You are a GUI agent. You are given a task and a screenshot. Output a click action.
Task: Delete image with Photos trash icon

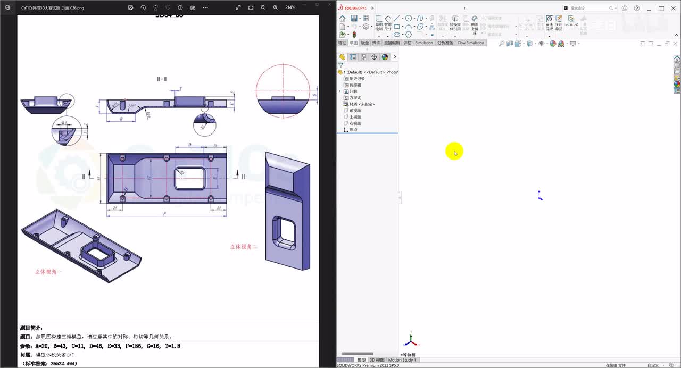pyautogui.click(x=155, y=7)
